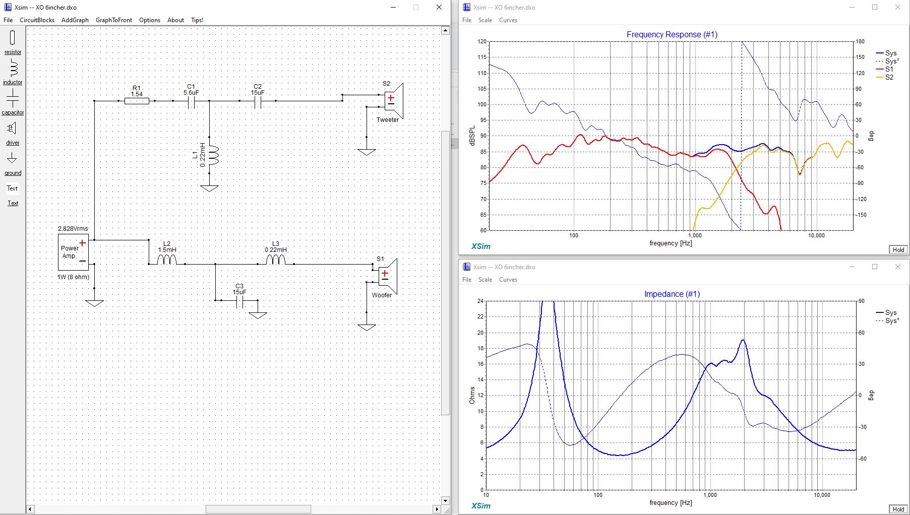Click ground symbol below inductor L1
910x515 pixels.
point(209,188)
